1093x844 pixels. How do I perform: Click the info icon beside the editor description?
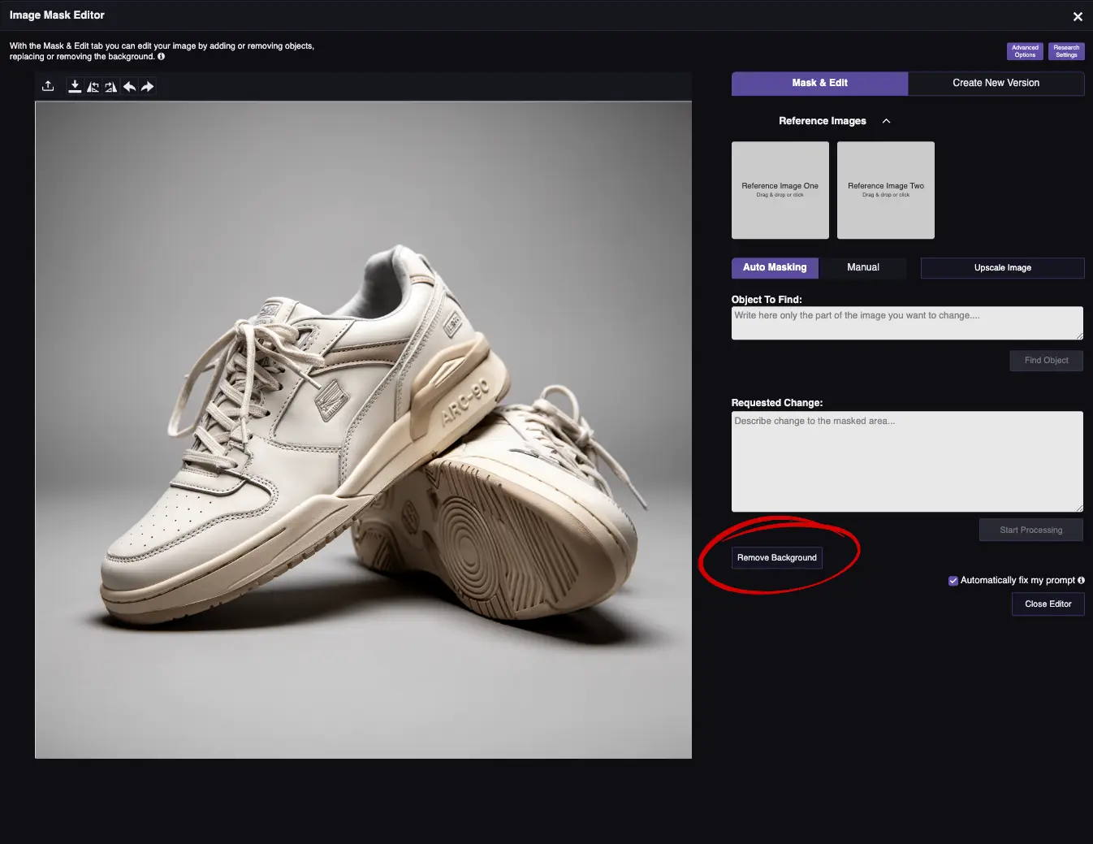(161, 57)
